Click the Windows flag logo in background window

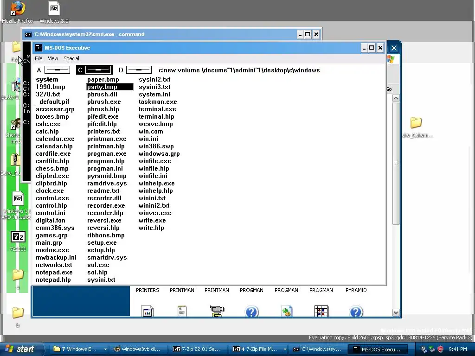(391, 59)
